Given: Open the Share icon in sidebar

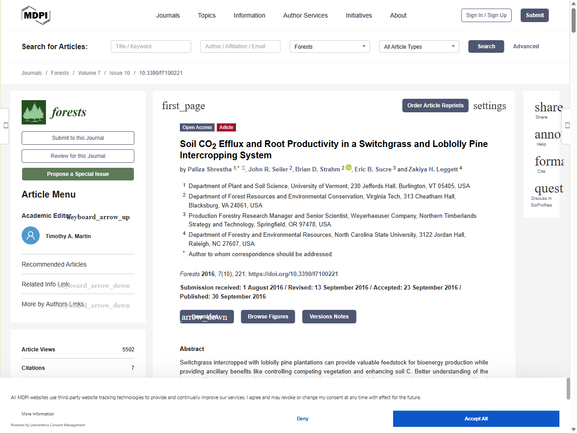Looking at the screenshot, I should click(548, 107).
